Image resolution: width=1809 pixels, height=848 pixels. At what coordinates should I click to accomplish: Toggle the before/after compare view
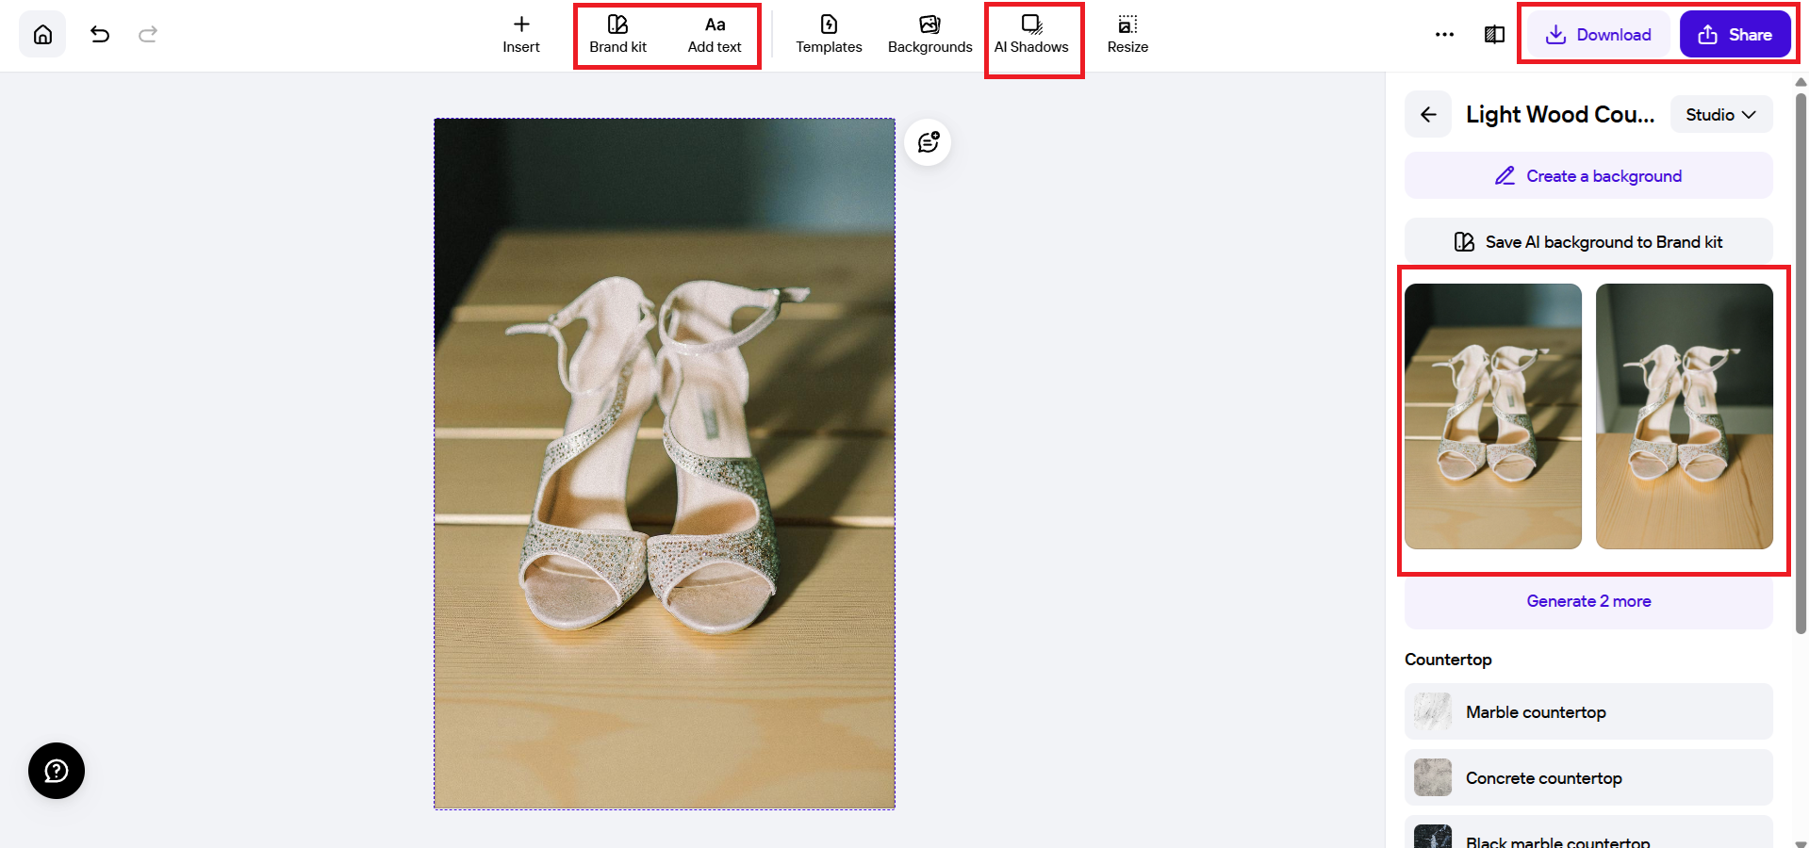1494,35
